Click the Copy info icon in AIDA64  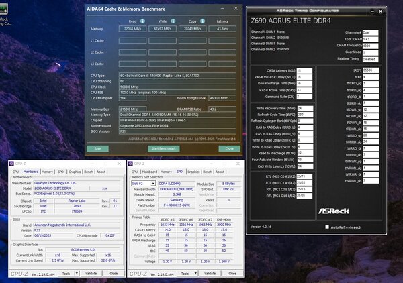(x=203, y=21)
